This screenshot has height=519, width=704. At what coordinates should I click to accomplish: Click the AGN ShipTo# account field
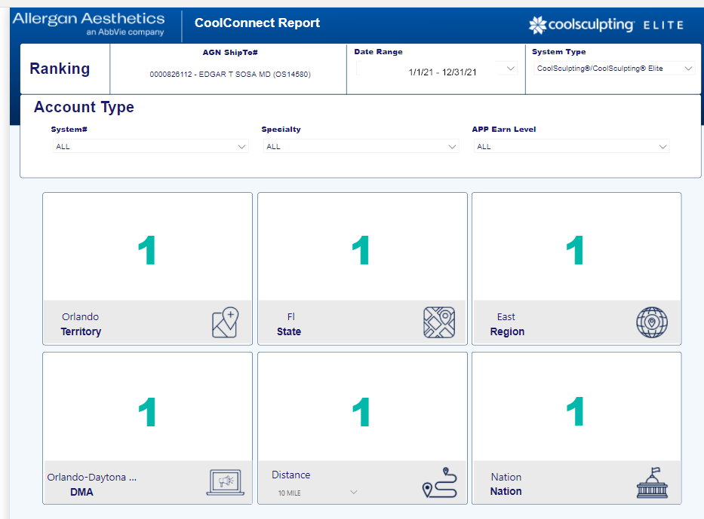pos(229,75)
